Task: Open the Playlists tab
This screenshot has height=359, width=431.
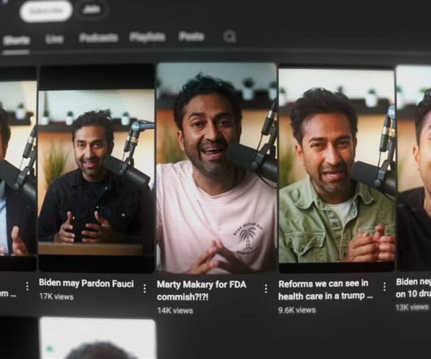Action: pos(147,37)
